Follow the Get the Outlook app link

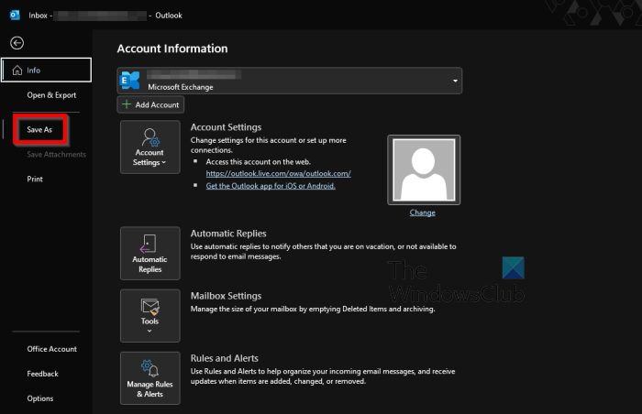(x=271, y=186)
